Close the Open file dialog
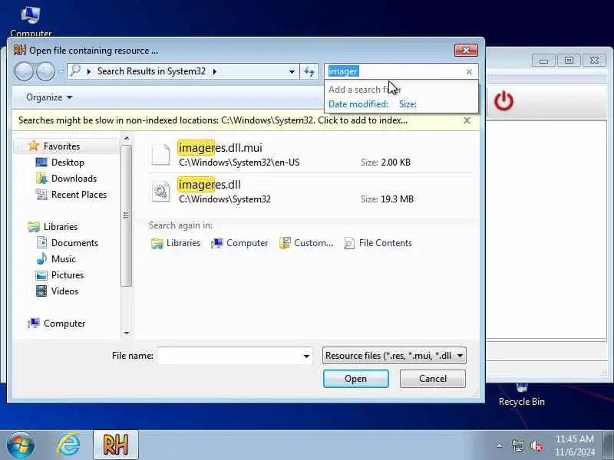Image resolution: width=614 pixels, height=460 pixels. pos(466,50)
